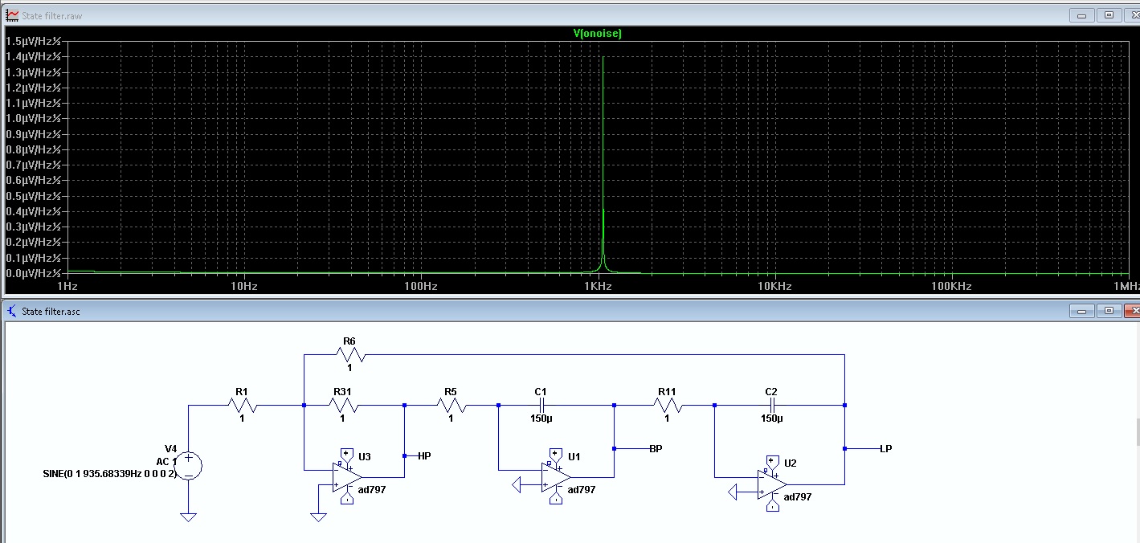Click the ground symbol below U3 input

[319, 517]
